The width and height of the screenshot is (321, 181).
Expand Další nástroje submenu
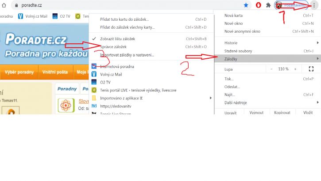coord(267,103)
